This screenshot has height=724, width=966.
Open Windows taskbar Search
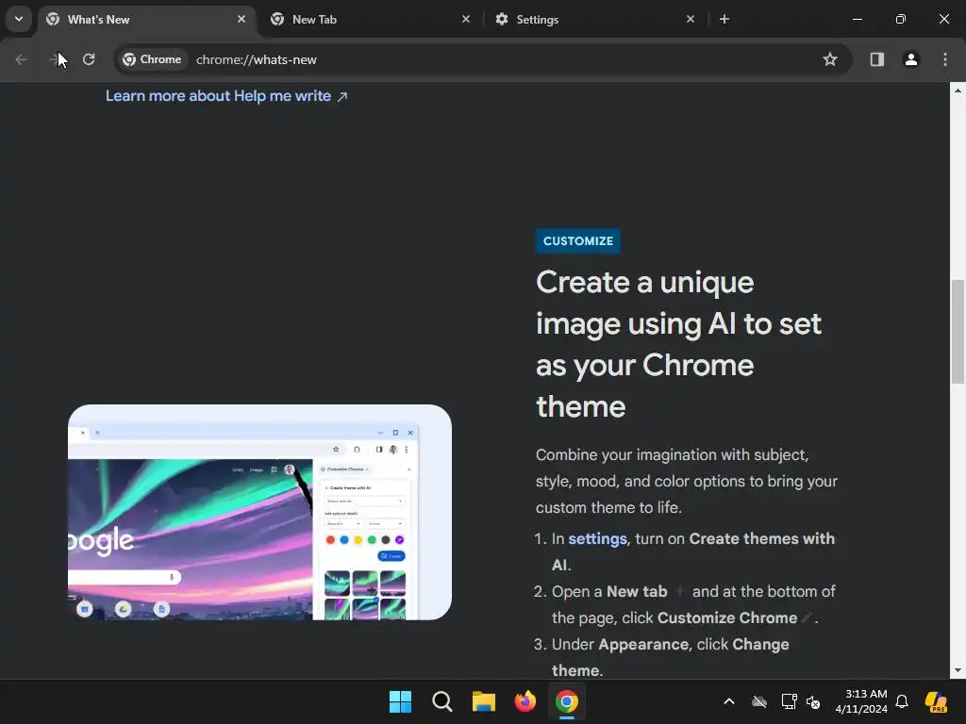click(x=442, y=701)
